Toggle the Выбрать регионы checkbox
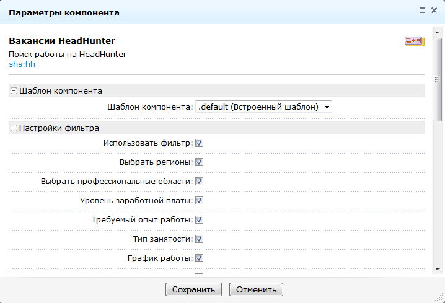The image size is (445, 303). tap(200, 162)
